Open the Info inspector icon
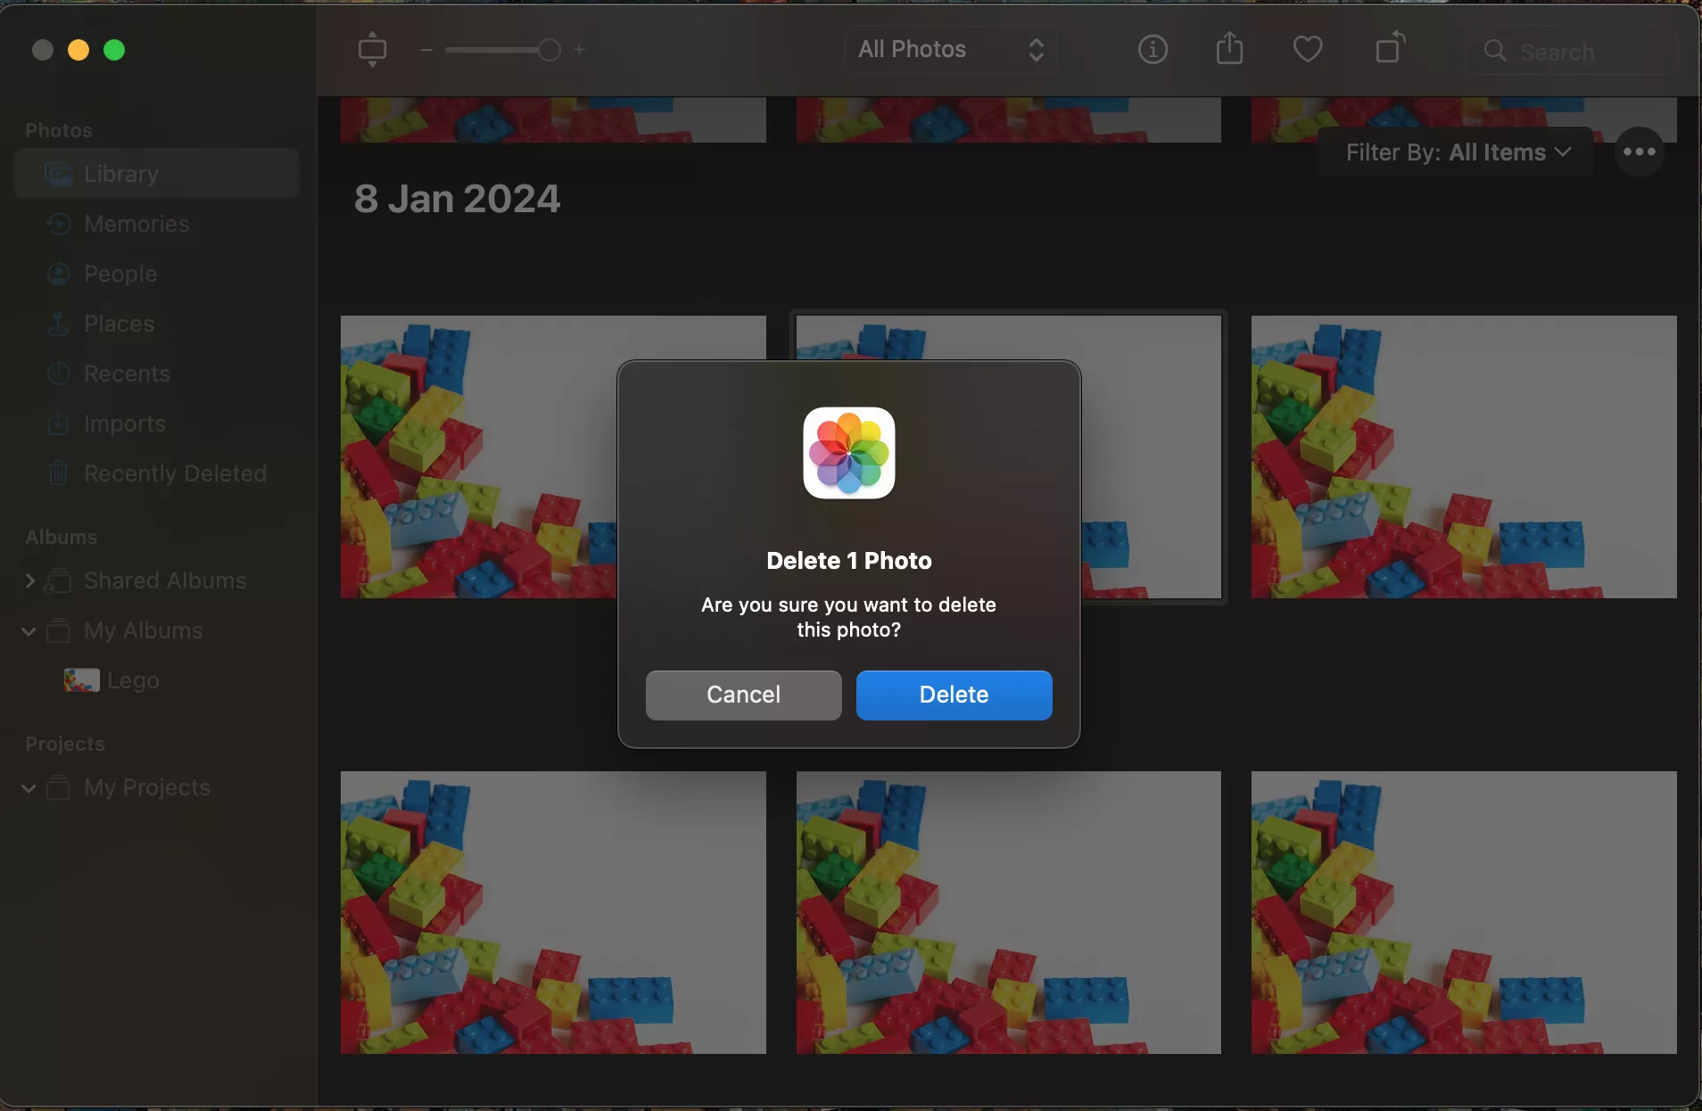1702x1111 pixels. (x=1153, y=50)
